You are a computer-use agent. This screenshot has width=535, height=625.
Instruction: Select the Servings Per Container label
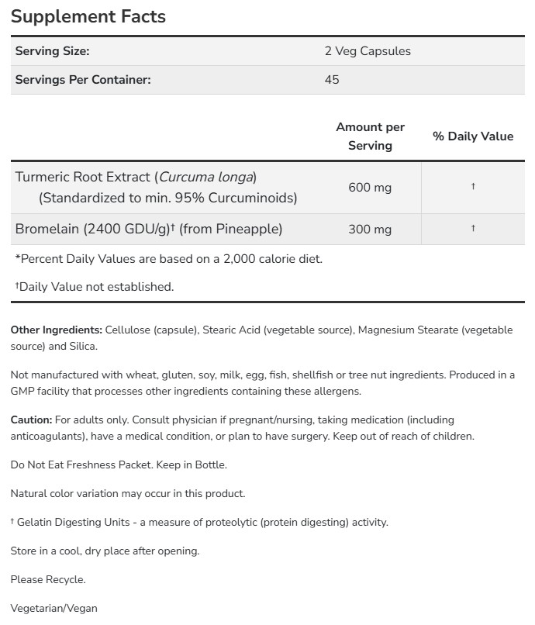83,79
